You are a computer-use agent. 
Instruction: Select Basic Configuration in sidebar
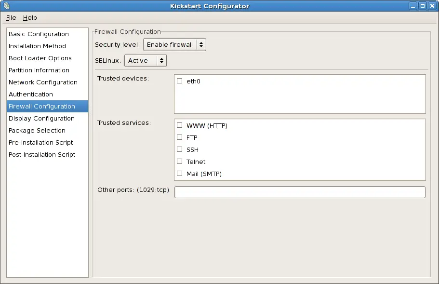[39, 34]
